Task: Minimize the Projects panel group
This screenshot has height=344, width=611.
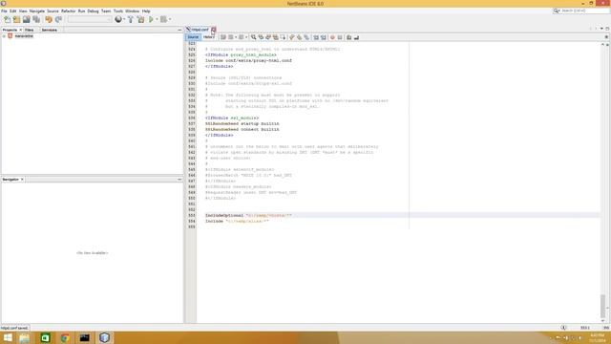Action: (179, 30)
